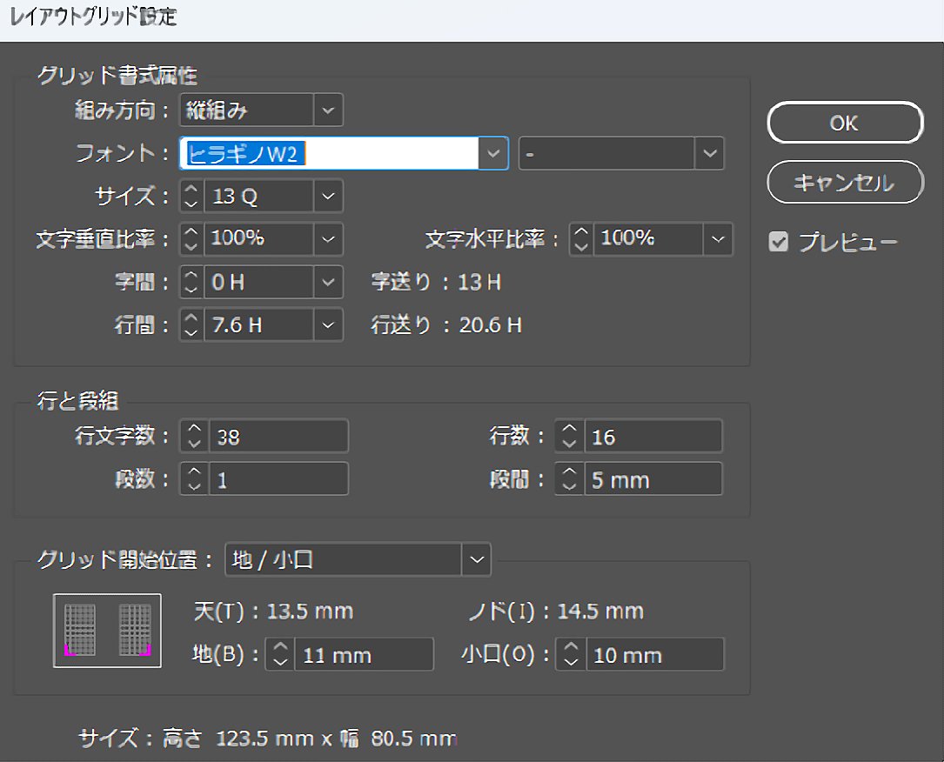This screenshot has height=762, width=944.
Task: Open the font style dropdown next to ヒラギノW2
Action: click(x=711, y=153)
